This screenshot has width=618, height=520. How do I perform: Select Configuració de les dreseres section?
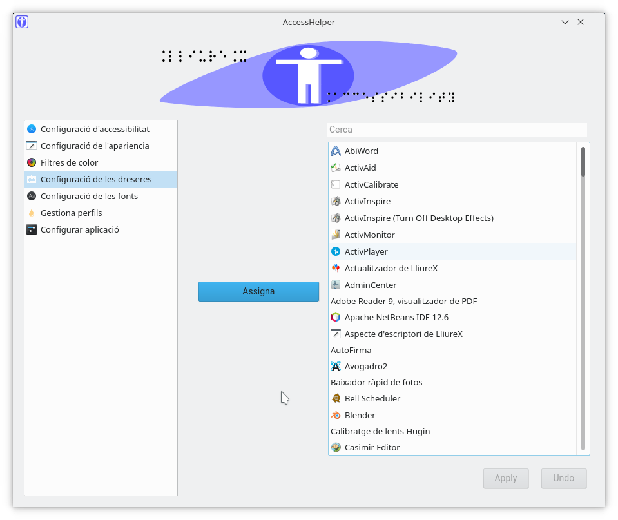[101, 179]
